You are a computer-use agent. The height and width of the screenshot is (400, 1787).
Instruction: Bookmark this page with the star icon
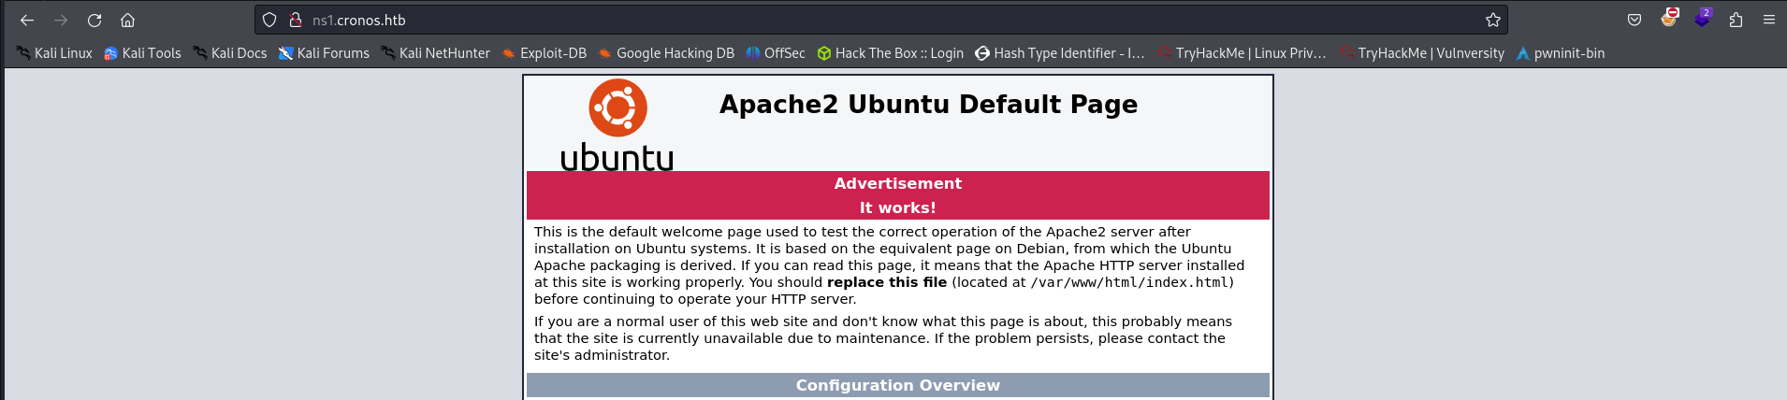1492,20
